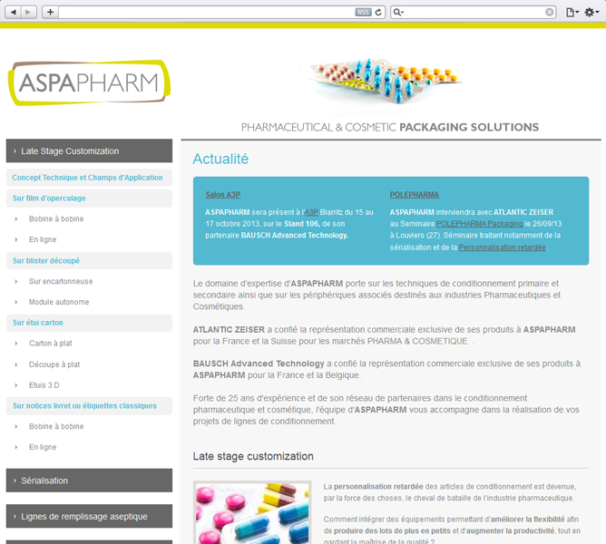The image size is (606, 544).
Task: Click the ATLANTIC ZEISER paragraph text
Action: point(384,335)
